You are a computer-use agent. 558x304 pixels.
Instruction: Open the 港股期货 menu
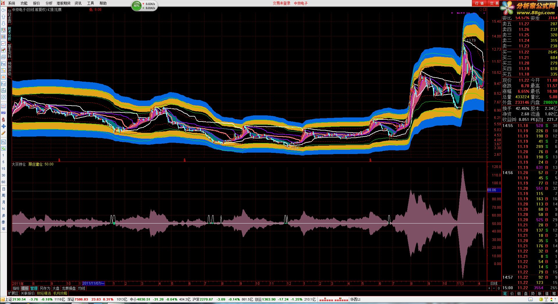[x=64, y=3]
